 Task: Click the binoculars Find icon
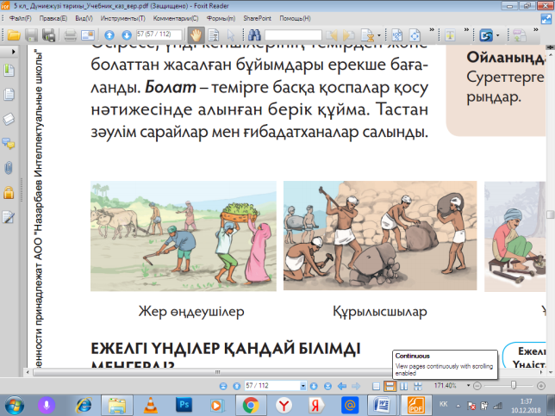(x=254, y=35)
